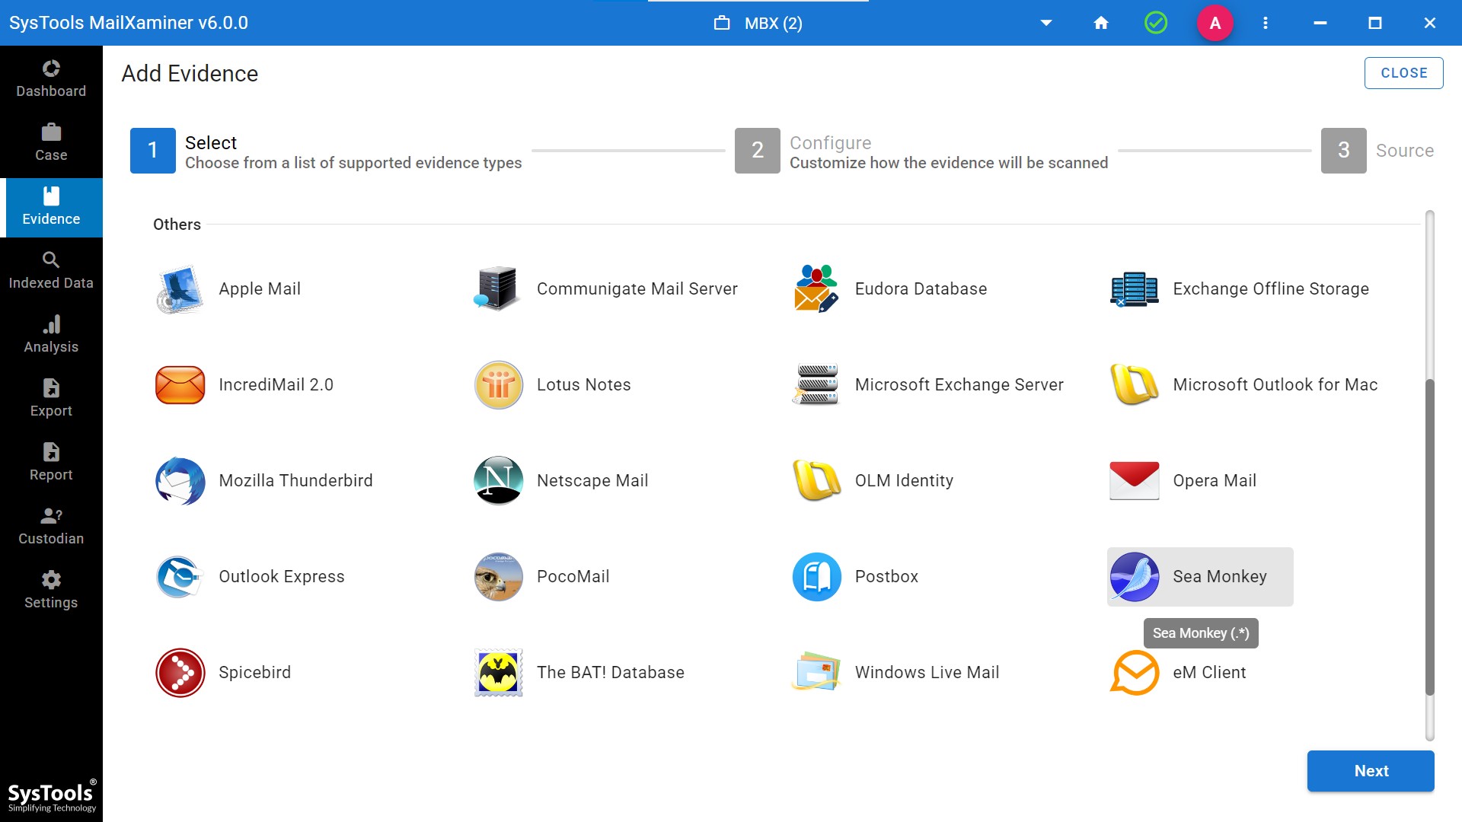The width and height of the screenshot is (1462, 822).
Task: Click the Netscape Mail label
Action: coord(592,481)
